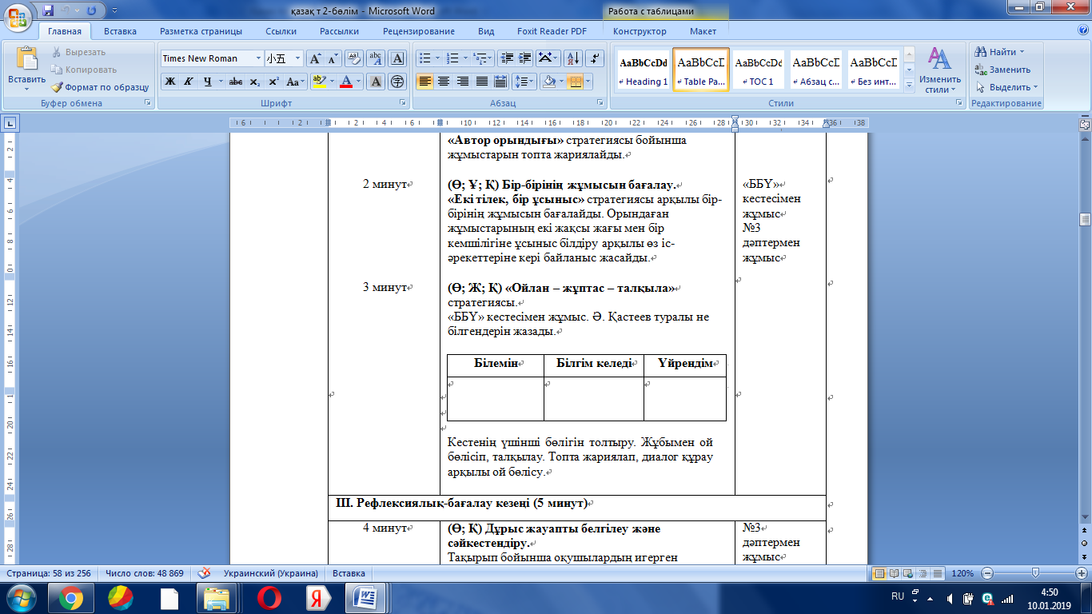The width and height of the screenshot is (1092, 614).
Task: Click the Shrink Font icon
Action: tap(333, 58)
